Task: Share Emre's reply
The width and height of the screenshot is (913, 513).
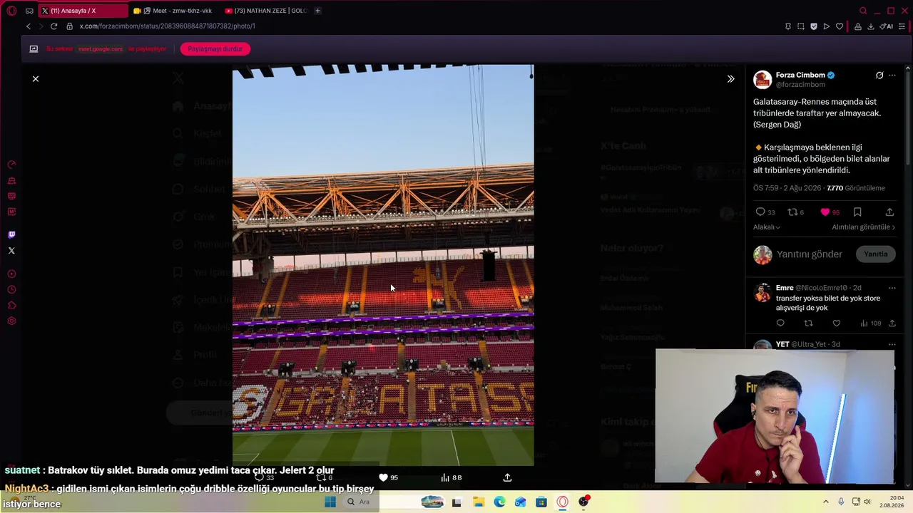Action: click(892, 323)
